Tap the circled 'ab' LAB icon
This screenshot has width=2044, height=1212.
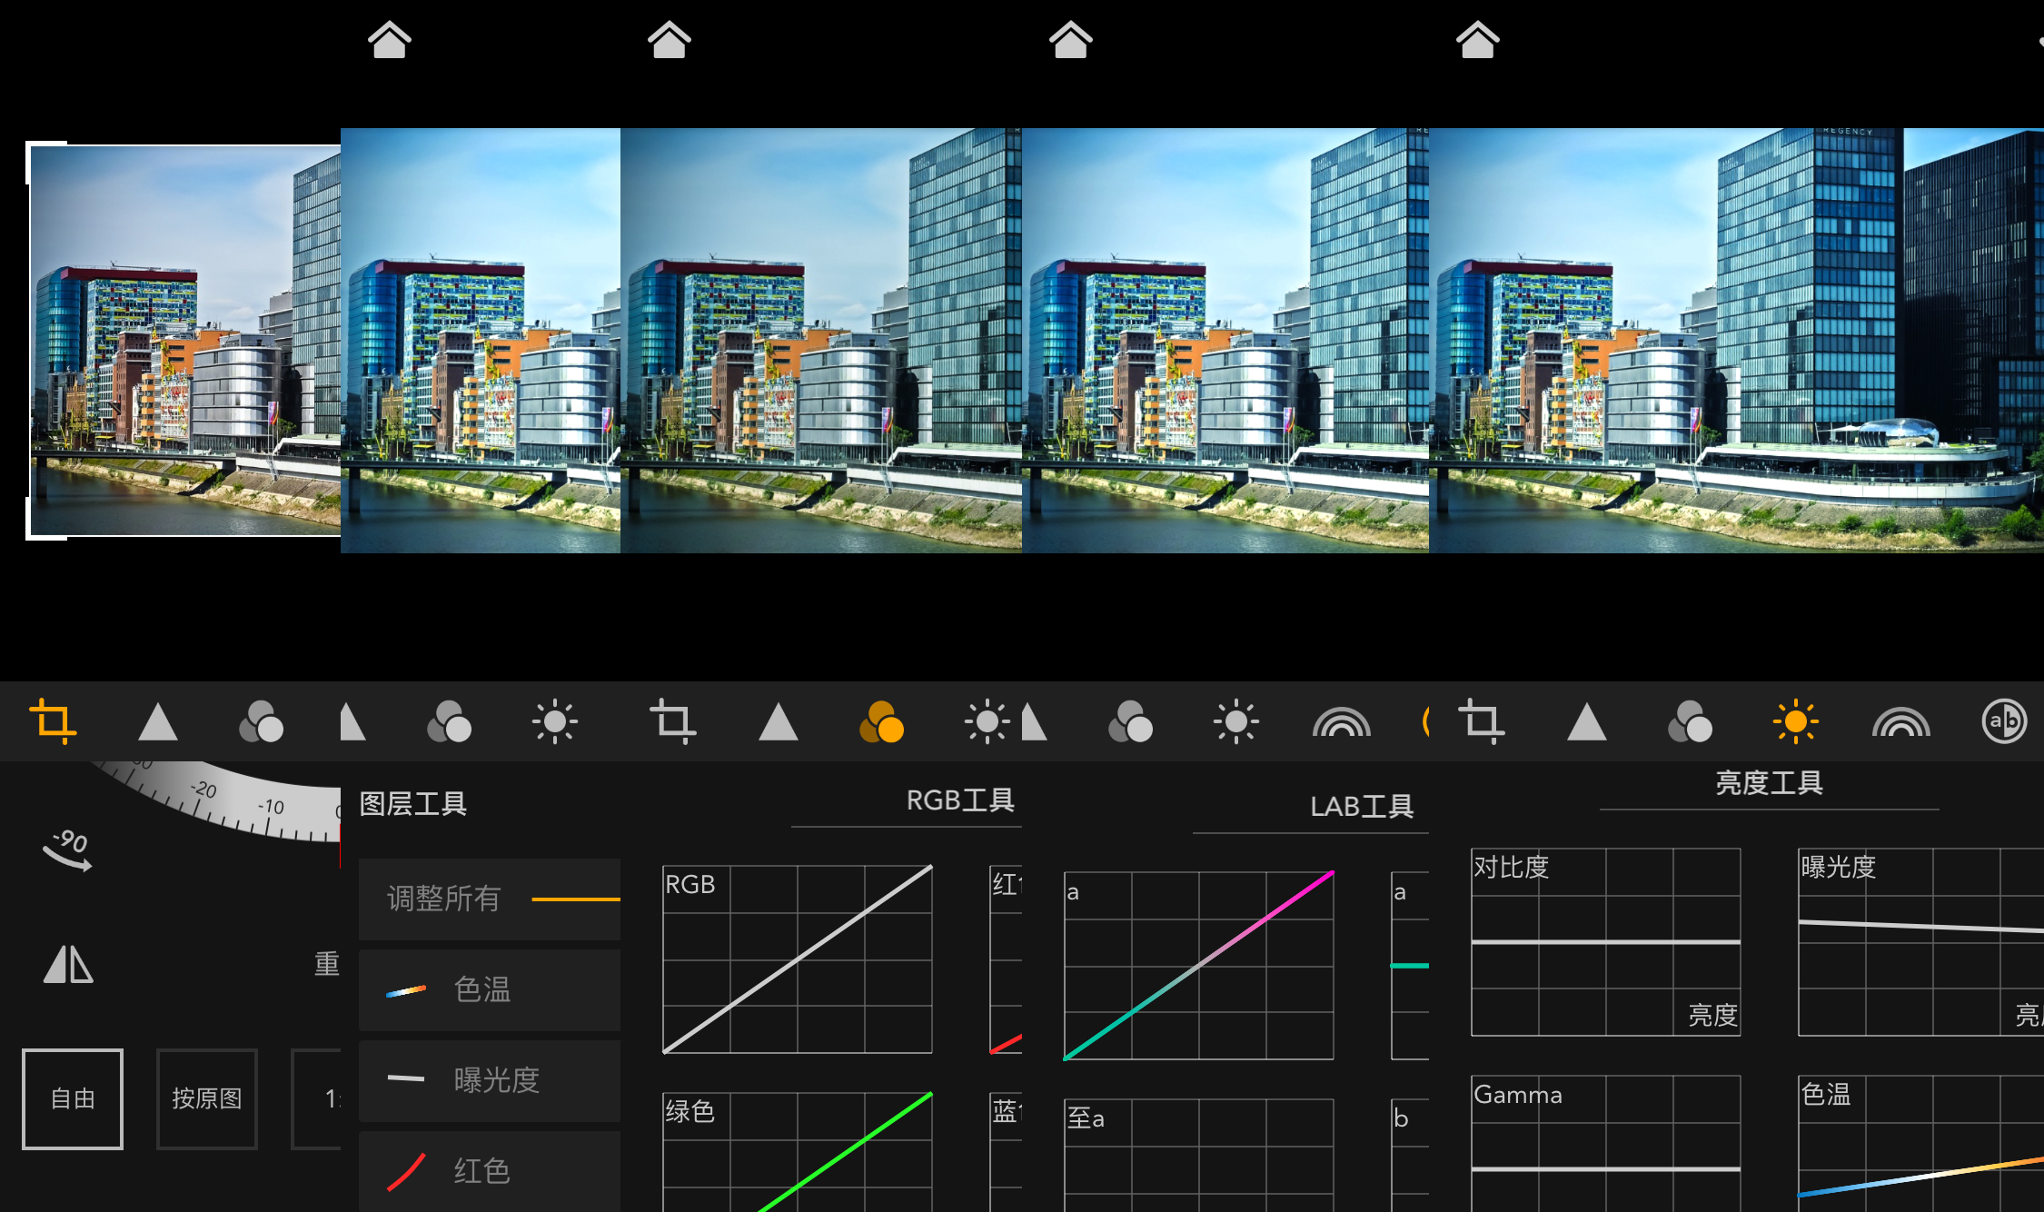pyautogui.click(x=2004, y=721)
